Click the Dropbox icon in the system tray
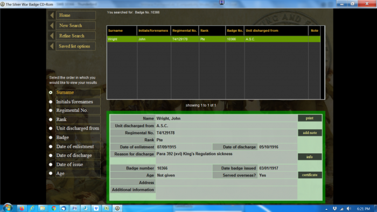 click(334, 209)
